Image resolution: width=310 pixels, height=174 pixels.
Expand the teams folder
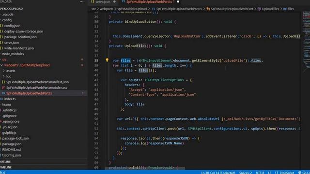click(x=7, y=104)
